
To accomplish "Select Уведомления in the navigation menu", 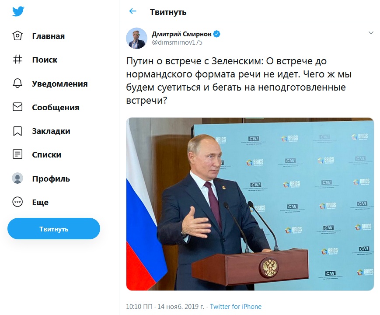I will (x=59, y=84).
